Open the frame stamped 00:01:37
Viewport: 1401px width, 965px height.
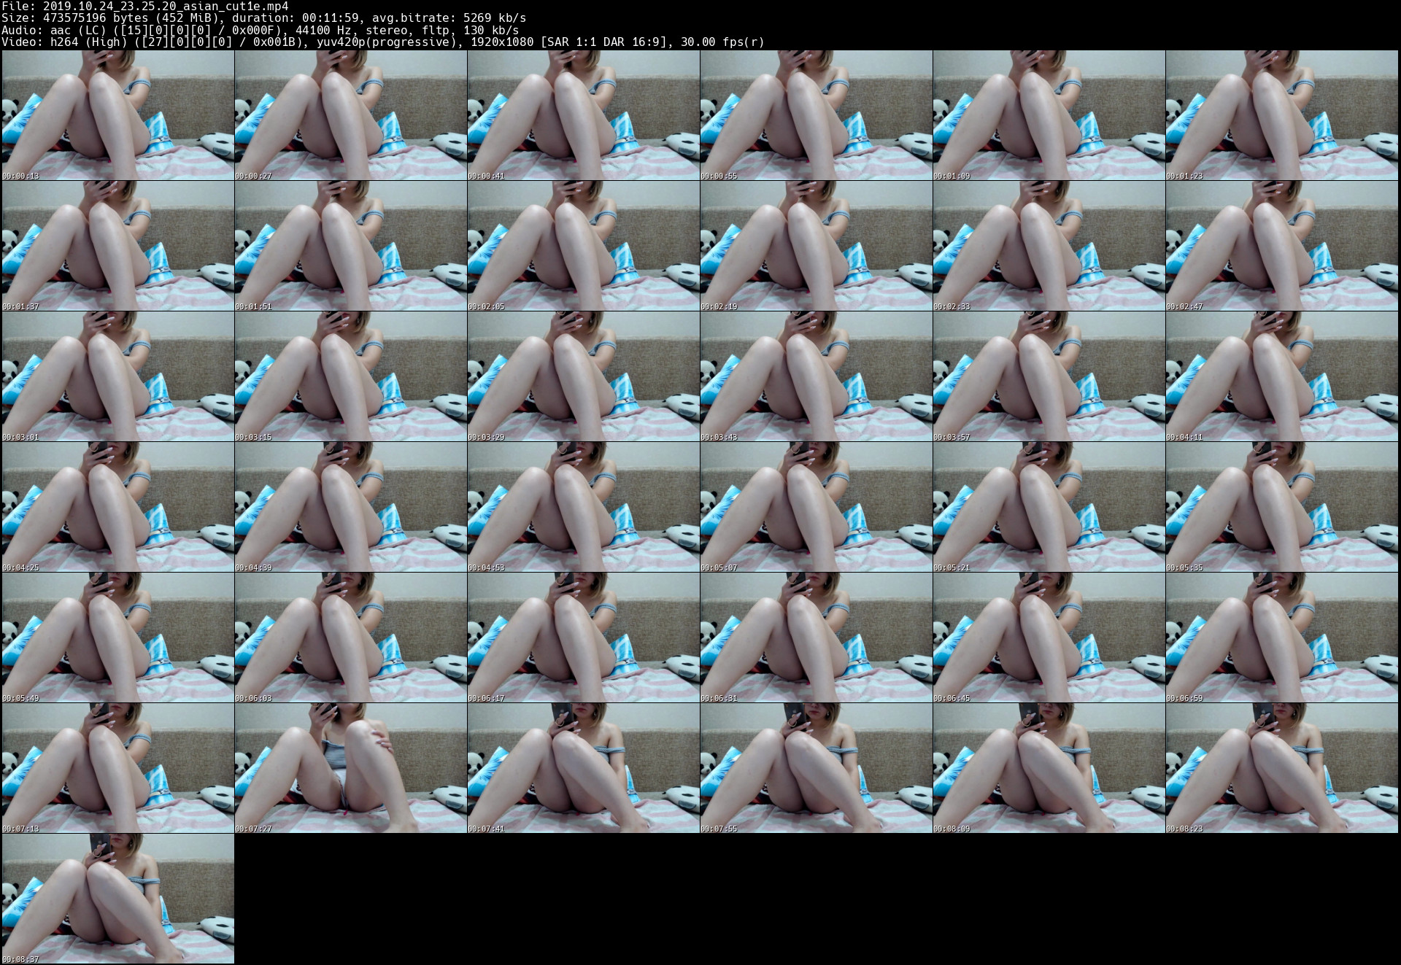click(x=117, y=246)
